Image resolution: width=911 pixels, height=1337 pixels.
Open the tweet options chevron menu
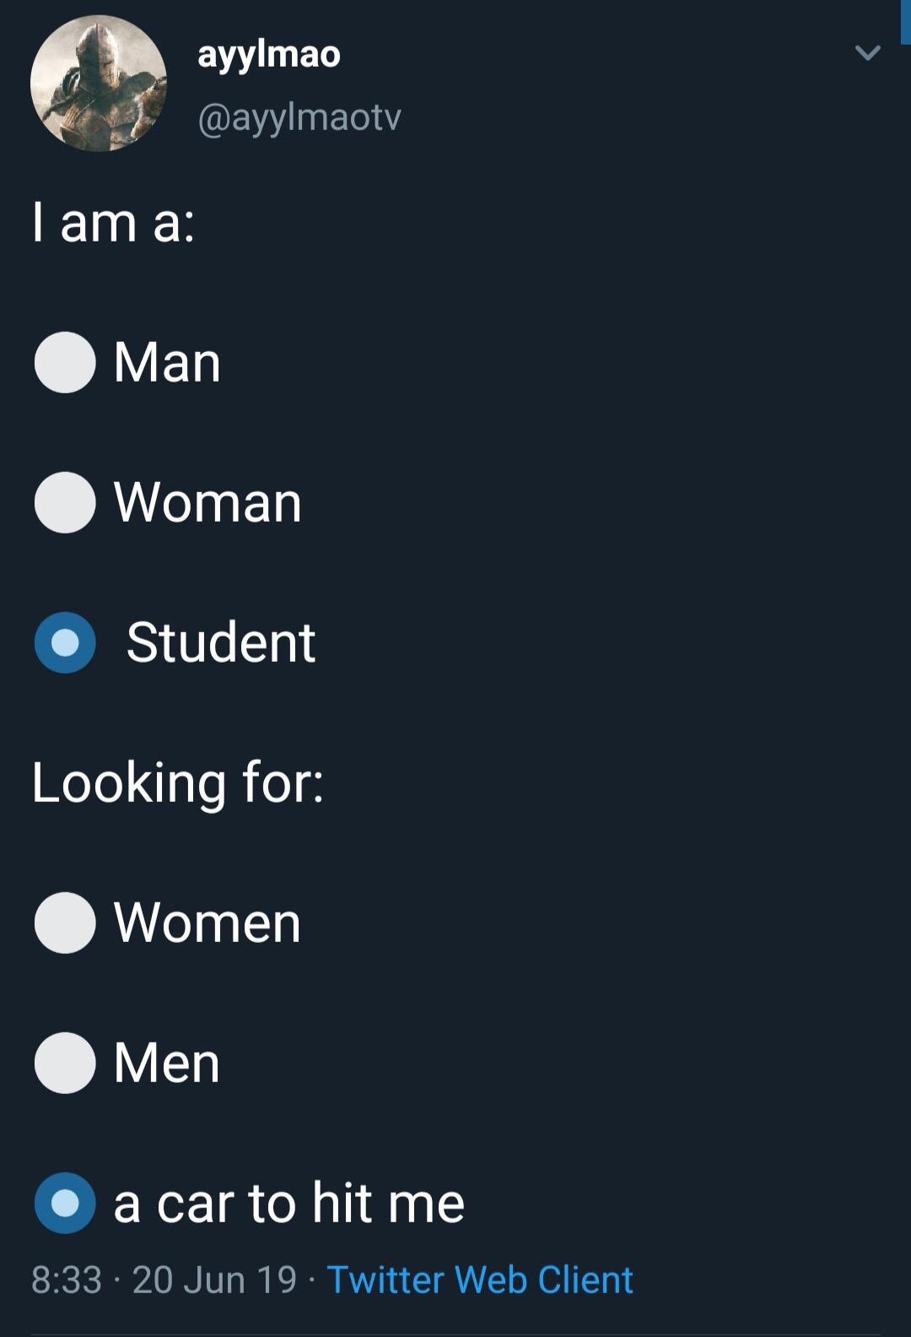867,53
